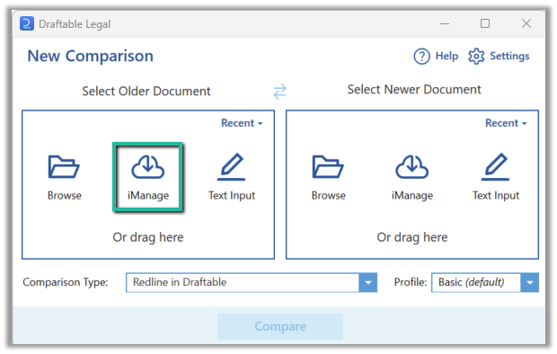Open the Profile dropdown
557x354 pixels.
pos(485,282)
